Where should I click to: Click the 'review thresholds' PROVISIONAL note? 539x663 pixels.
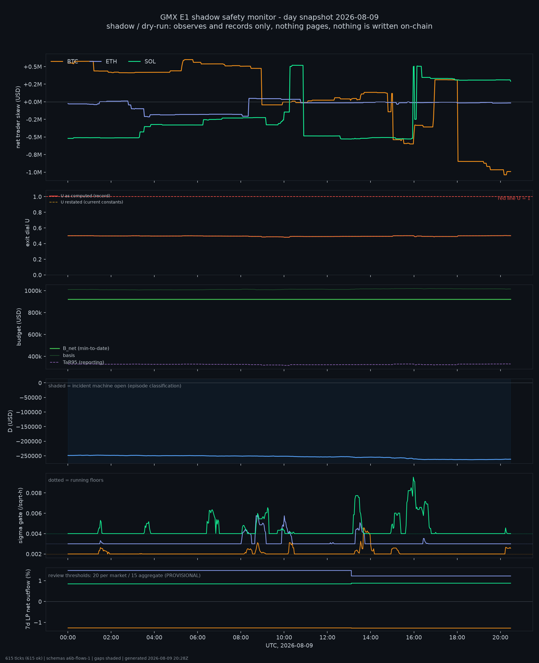pyautogui.click(x=124, y=575)
